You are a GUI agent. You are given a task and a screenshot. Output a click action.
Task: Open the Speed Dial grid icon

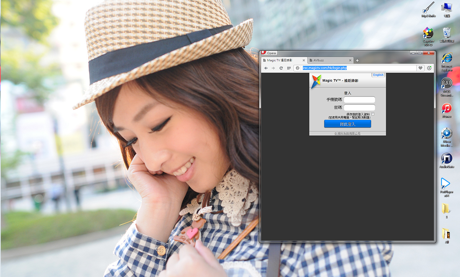point(289,68)
